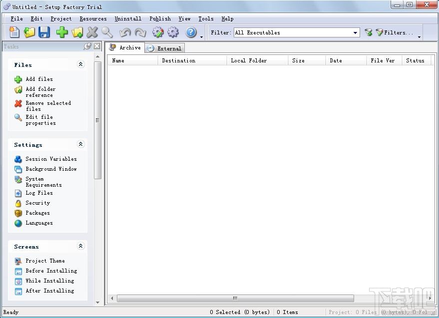This screenshot has width=439, height=318.
Task: Click the plain gear Build icon
Action: (173, 32)
